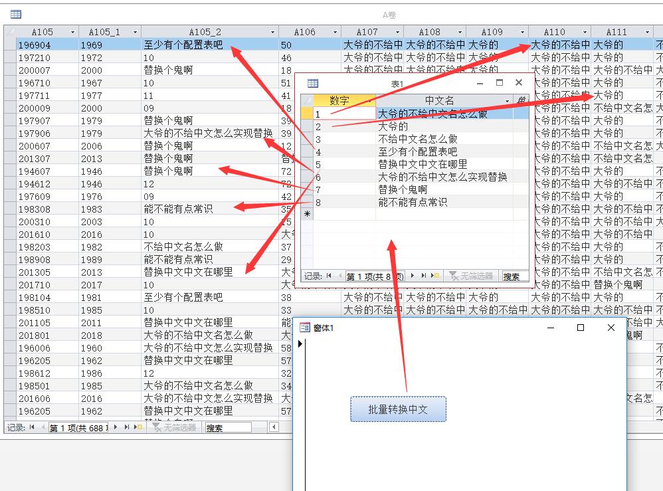
Task: Select 不给中文名怎么做 cell in the 198203 row
Action: (x=210, y=246)
